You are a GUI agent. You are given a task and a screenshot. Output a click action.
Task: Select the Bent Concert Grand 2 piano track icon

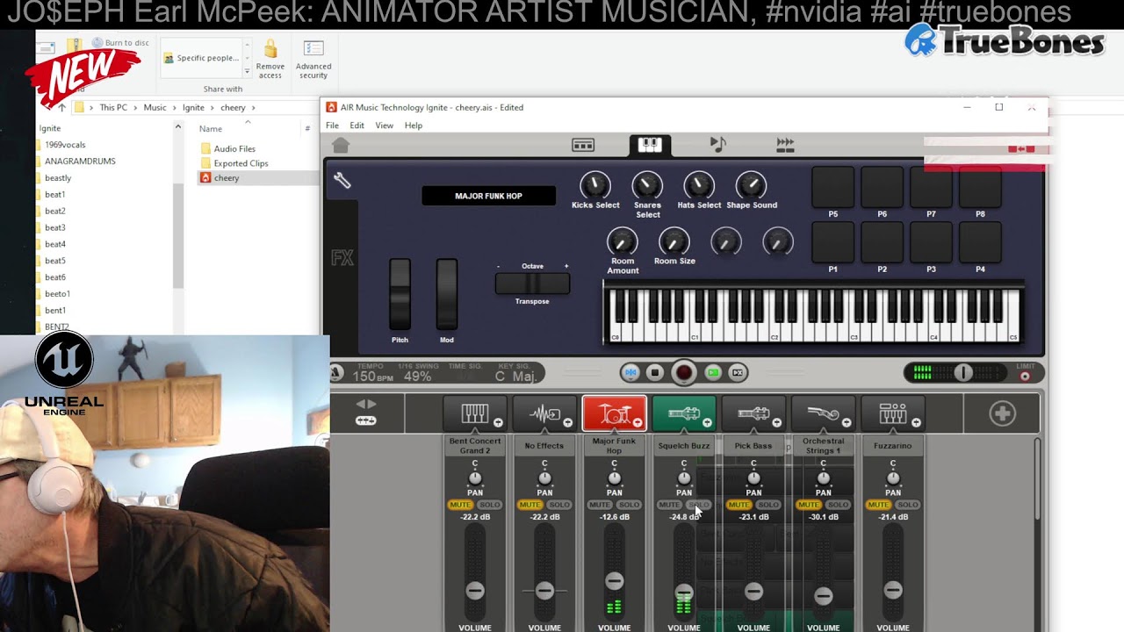(475, 413)
